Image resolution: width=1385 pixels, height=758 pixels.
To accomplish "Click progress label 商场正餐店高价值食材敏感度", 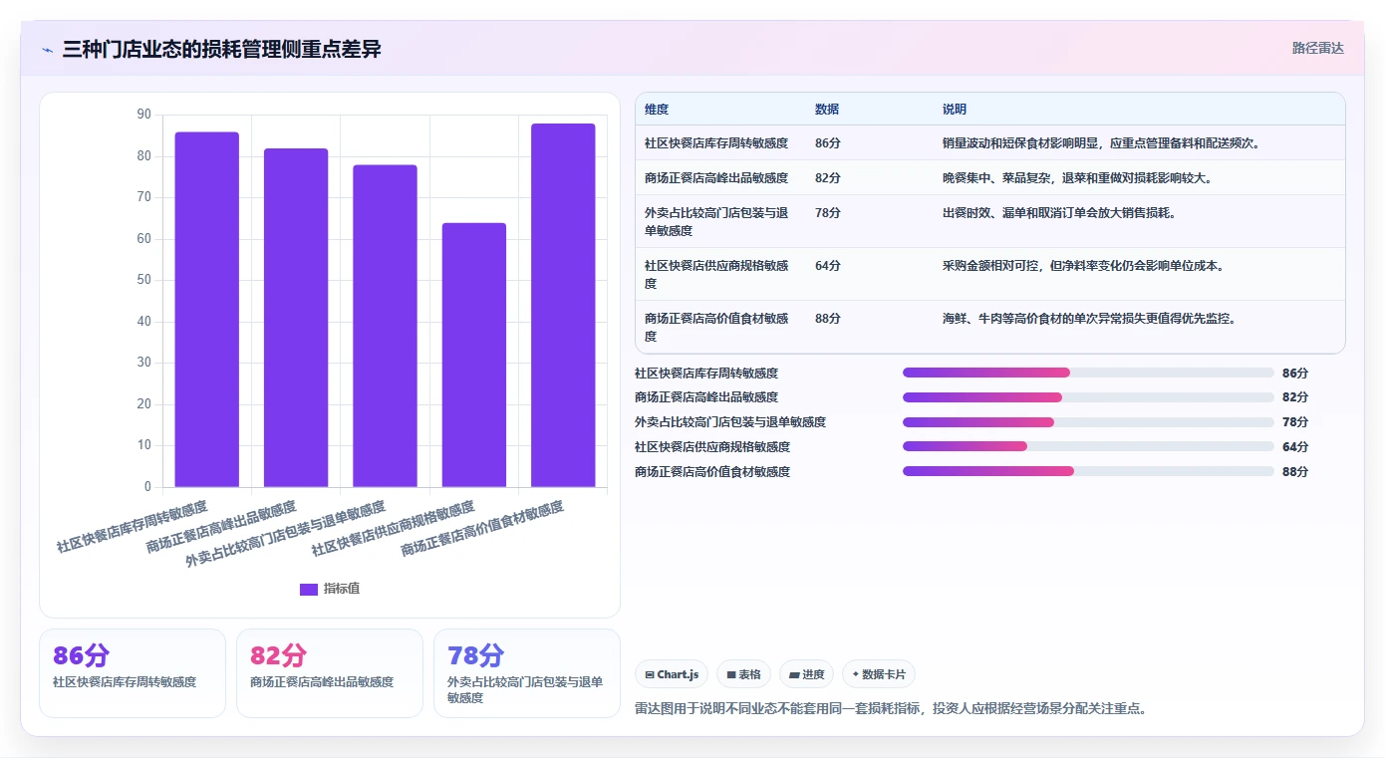I will pos(712,471).
